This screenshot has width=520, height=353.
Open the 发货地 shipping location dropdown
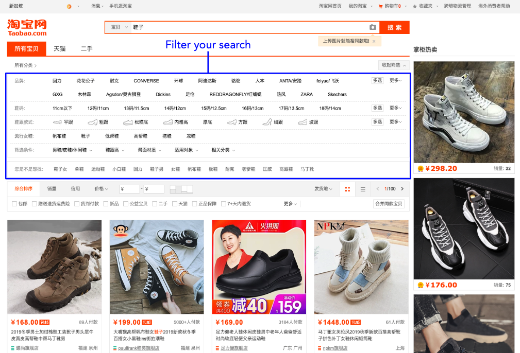point(323,189)
